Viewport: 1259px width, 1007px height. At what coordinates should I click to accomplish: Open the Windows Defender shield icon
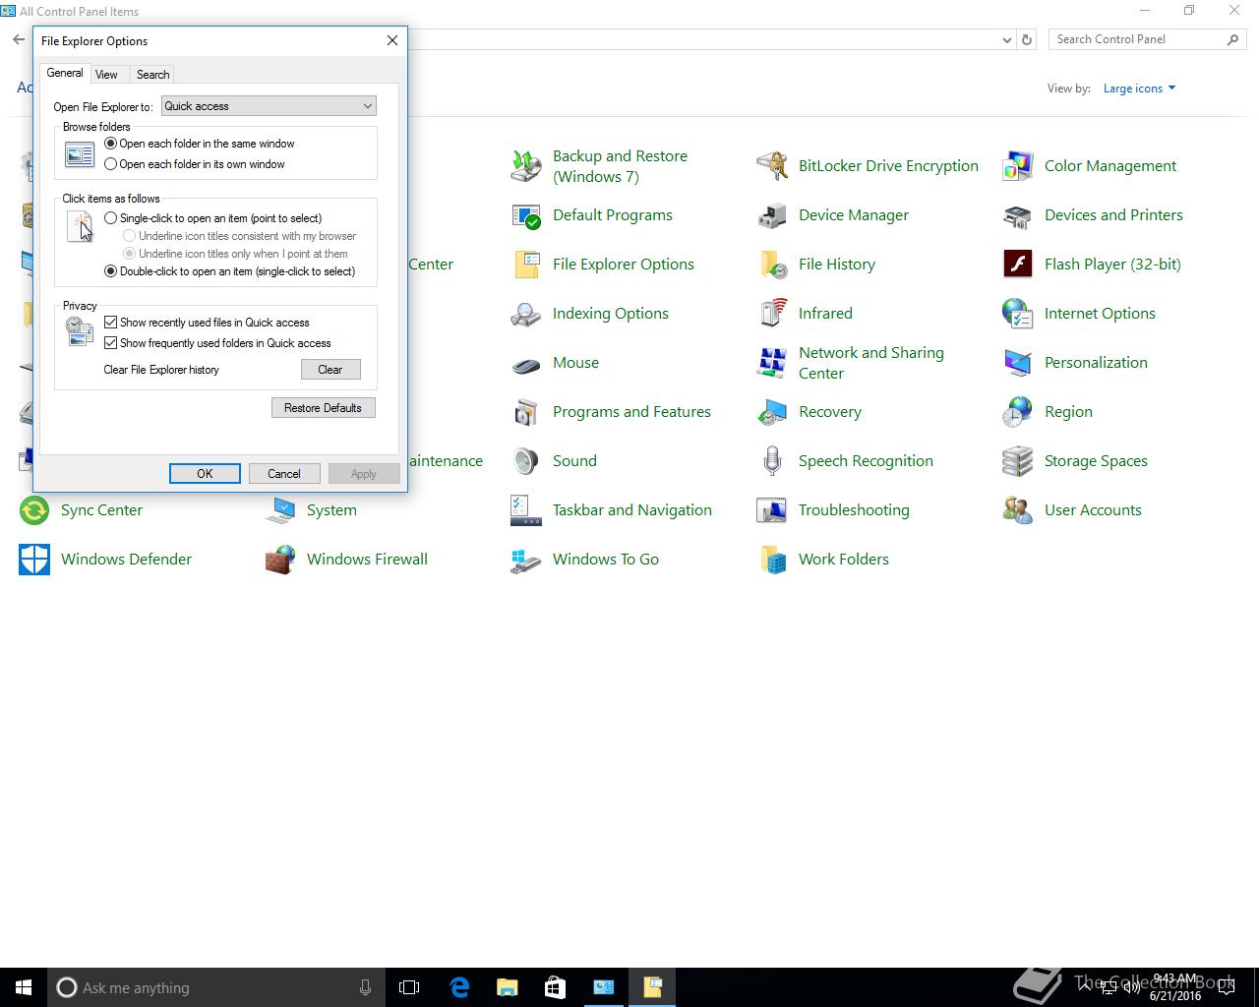pyautogui.click(x=34, y=560)
